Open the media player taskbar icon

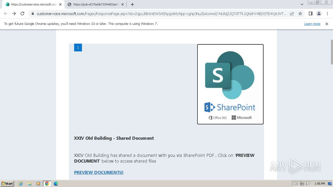[x=38, y=184]
